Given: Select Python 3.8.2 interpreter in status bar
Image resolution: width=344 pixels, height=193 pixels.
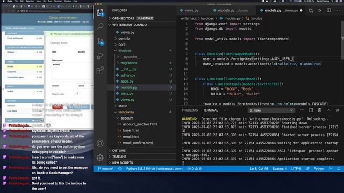Looking at the screenshot, I should 154,169.
